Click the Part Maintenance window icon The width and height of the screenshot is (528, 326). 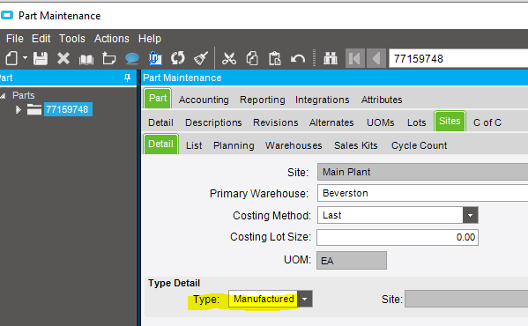7,15
